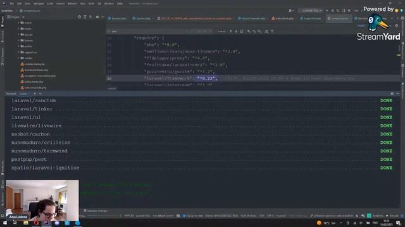Open the Navigate menu

[39, 4]
